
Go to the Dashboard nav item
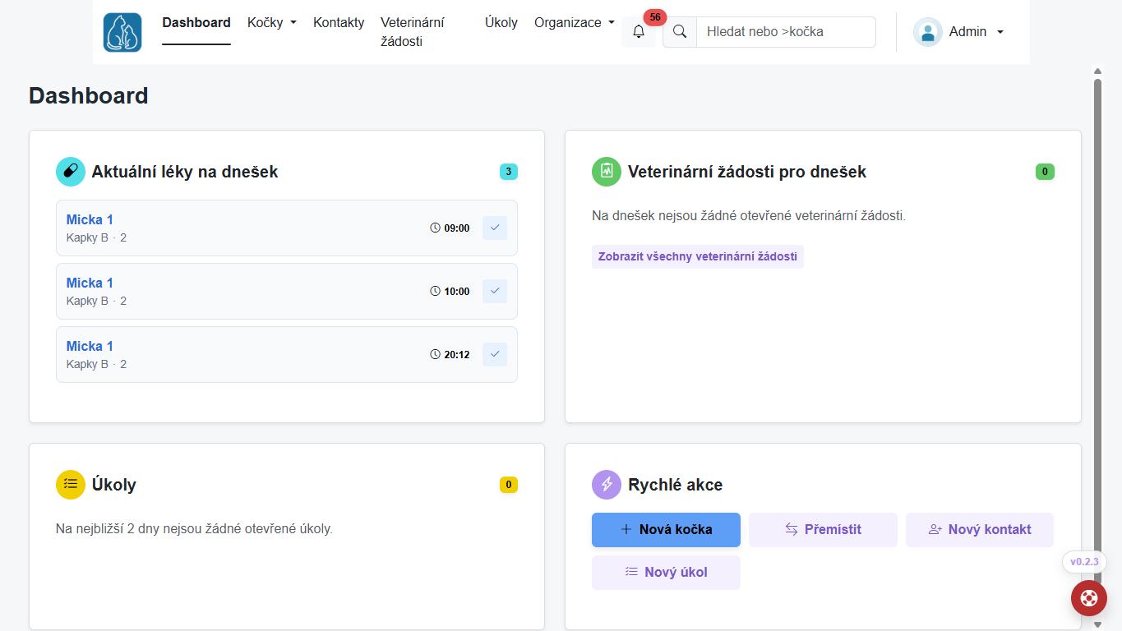click(196, 23)
